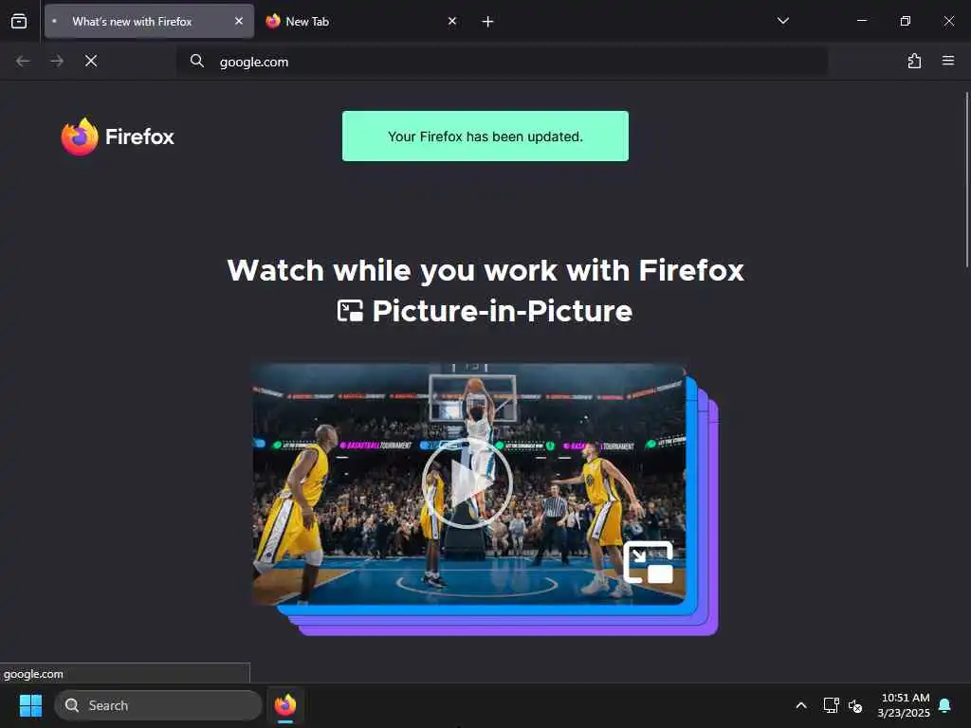Go forward one page

(x=57, y=61)
